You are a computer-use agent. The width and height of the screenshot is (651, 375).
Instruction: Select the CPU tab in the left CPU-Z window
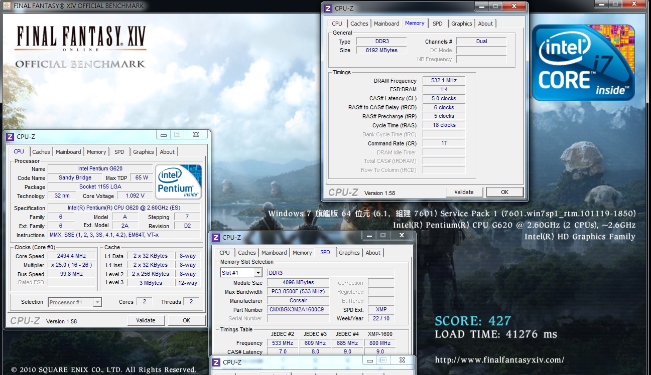point(19,151)
